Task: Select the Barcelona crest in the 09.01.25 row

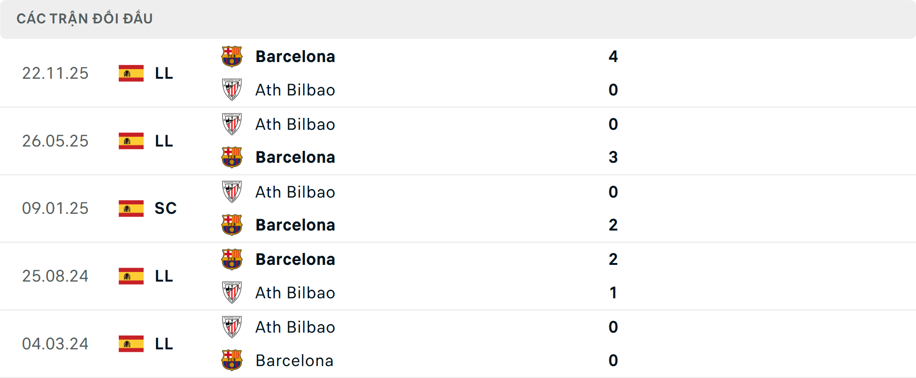Action: (x=232, y=225)
